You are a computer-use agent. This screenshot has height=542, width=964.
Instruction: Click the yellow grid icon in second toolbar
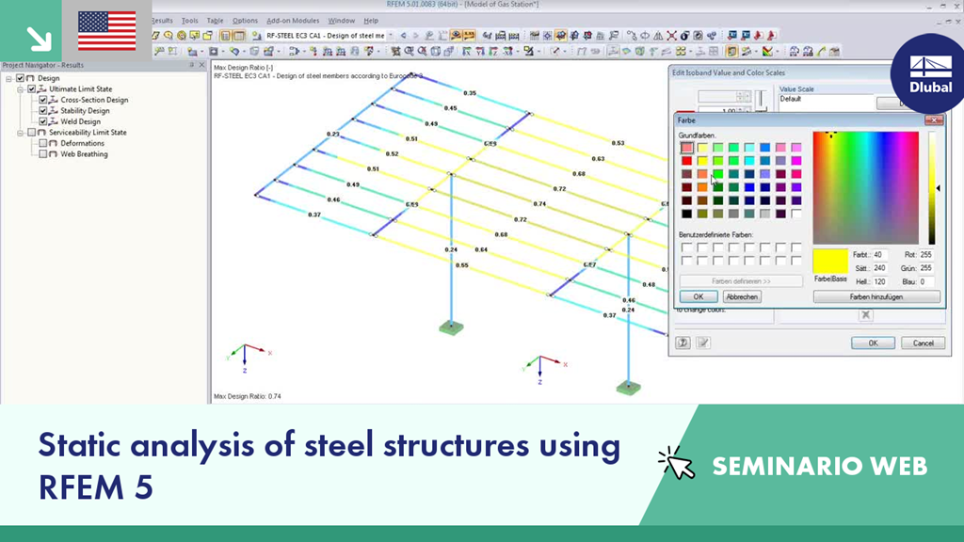point(682,52)
